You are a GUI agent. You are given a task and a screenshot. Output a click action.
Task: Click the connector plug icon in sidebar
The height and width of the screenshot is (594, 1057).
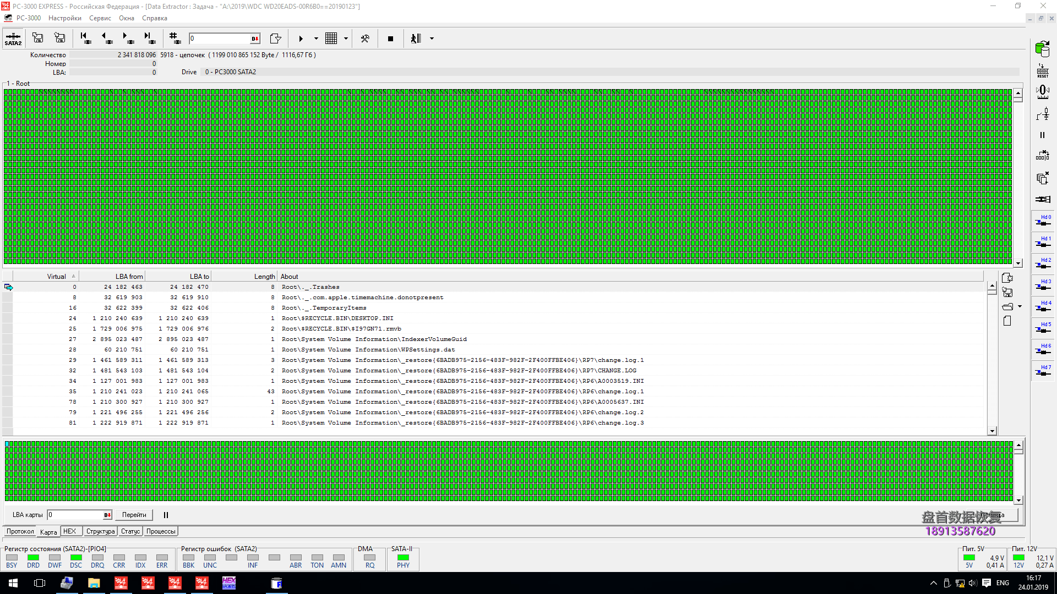point(1042,199)
